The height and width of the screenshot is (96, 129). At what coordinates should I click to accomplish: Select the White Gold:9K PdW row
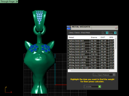91,57
